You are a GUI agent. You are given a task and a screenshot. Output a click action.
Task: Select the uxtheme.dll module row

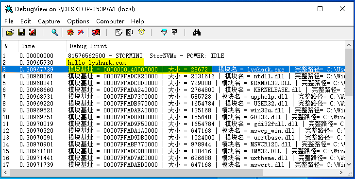click(173, 158)
